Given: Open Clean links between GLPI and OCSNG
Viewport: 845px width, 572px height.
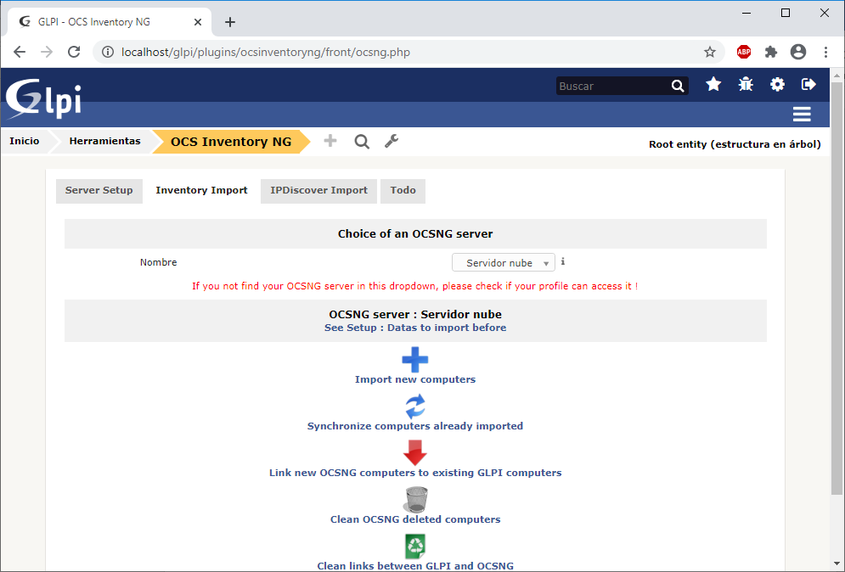Looking at the screenshot, I should [x=415, y=565].
